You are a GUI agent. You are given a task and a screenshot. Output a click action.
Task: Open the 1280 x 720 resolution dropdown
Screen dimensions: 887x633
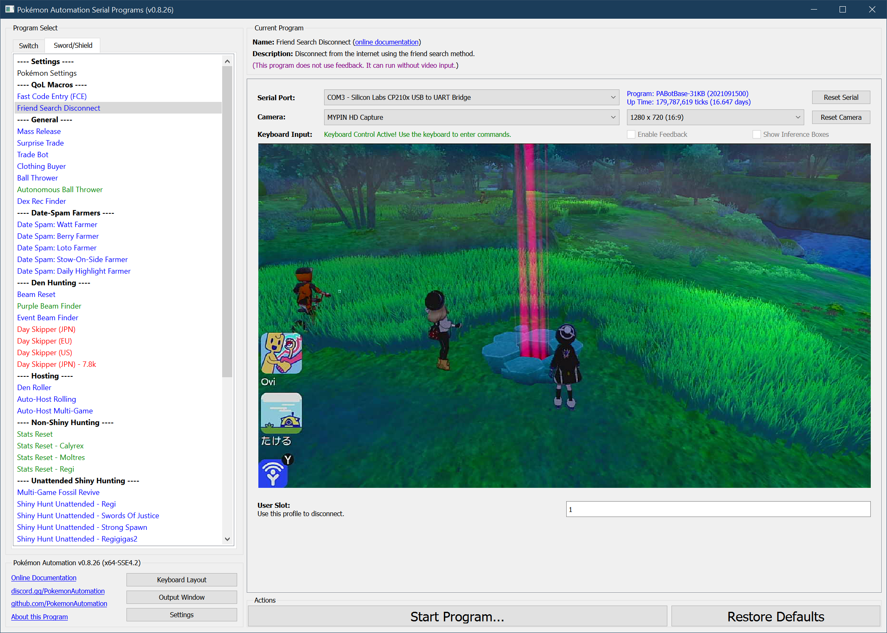click(715, 117)
